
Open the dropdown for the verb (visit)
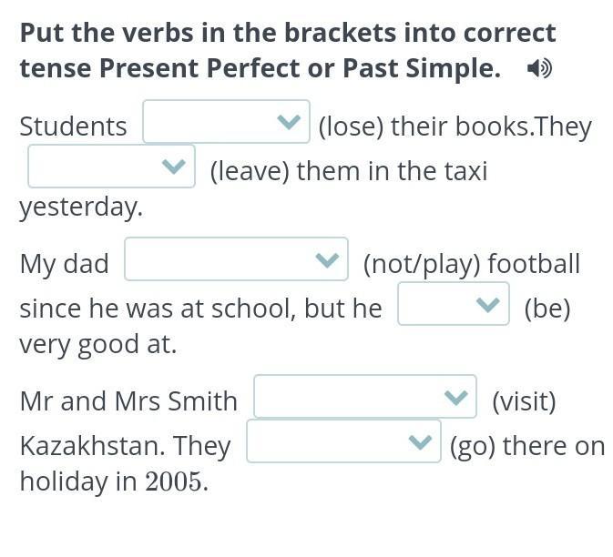coord(364,397)
